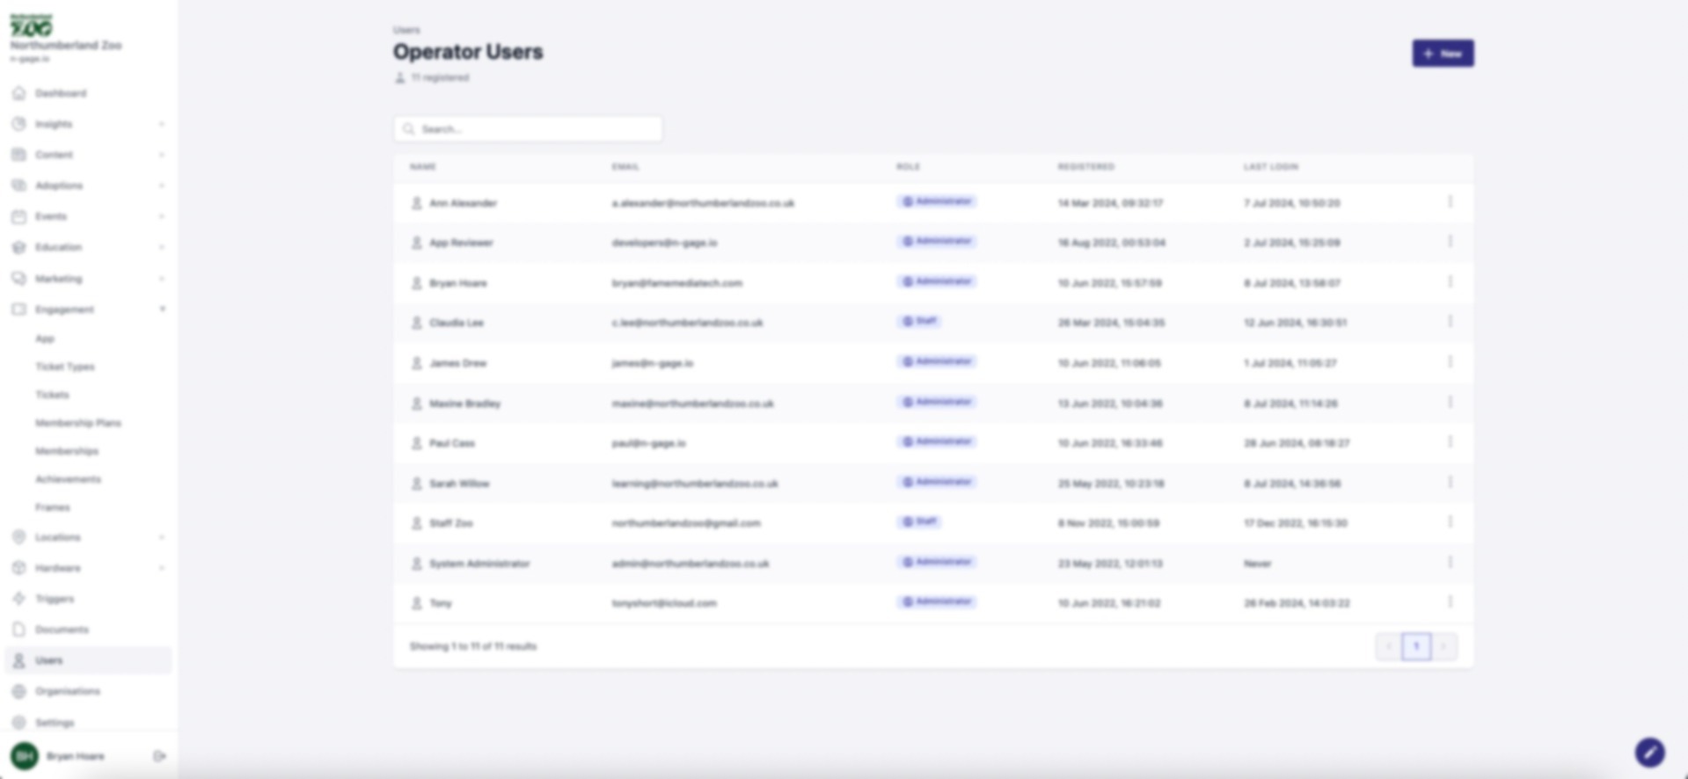The width and height of the screenshot is (1688, 779).
Task: Open Membership Plans under Engagement
Action: [78, 423]
